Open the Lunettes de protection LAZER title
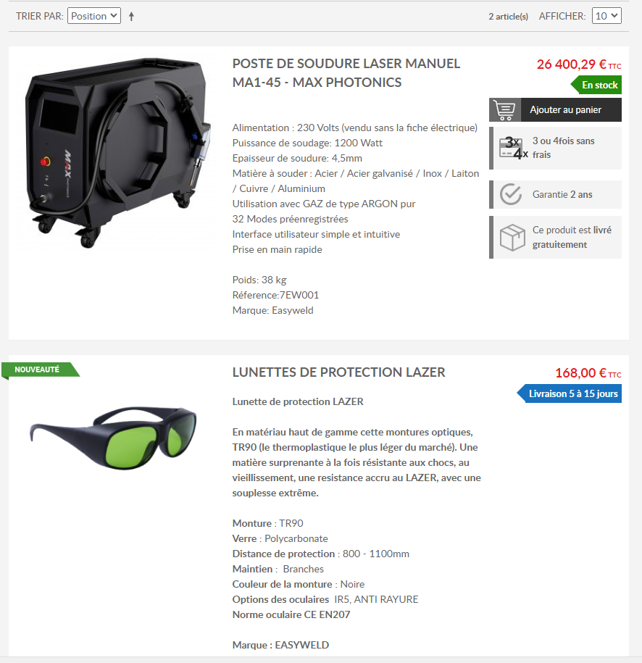 pos(339,372)
